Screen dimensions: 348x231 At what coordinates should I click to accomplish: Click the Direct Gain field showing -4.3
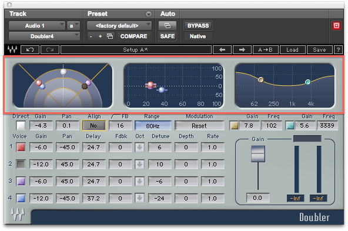(x=41, y=126)
